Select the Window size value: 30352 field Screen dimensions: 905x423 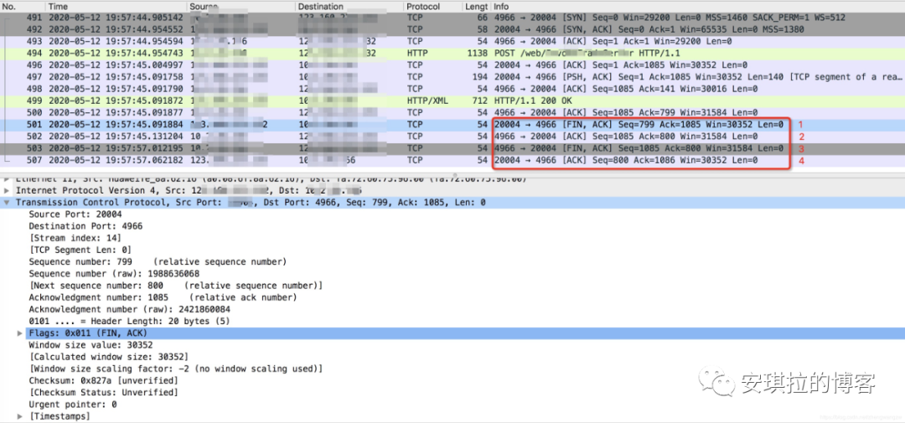[90, 345]
